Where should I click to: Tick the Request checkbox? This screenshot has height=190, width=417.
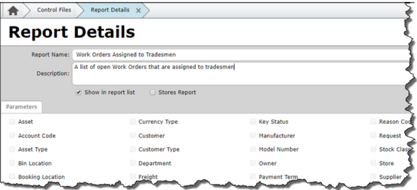(374, 136)
